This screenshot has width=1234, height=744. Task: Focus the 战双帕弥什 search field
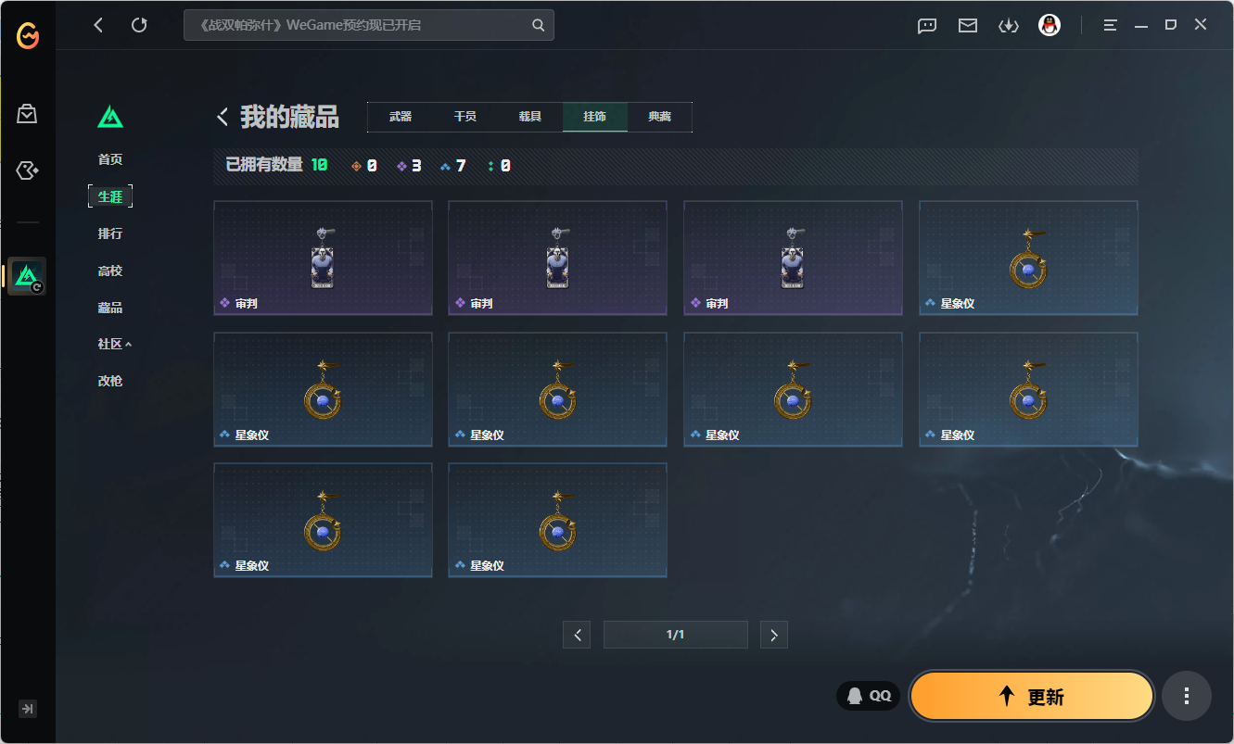(x=369, y=25)
